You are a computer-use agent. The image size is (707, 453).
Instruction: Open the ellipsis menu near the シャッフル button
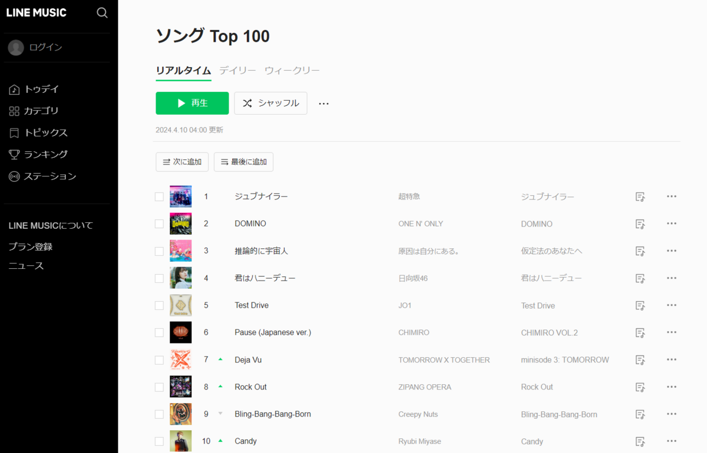[x=323, y=102]
